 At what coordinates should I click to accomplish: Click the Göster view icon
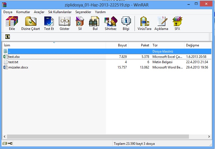click(x=64, y=21)
